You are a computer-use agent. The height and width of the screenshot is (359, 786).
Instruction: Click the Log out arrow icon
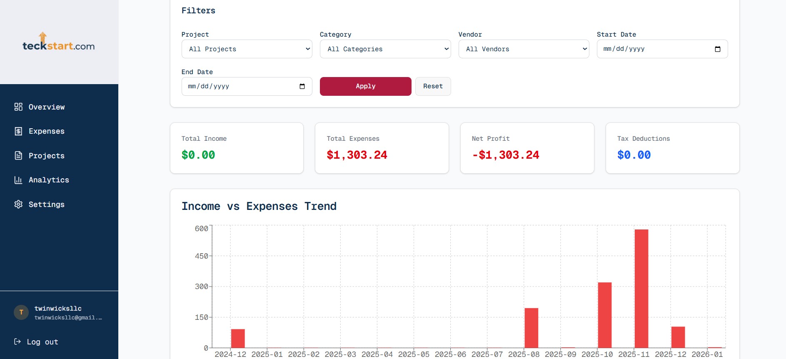[17, 342]
